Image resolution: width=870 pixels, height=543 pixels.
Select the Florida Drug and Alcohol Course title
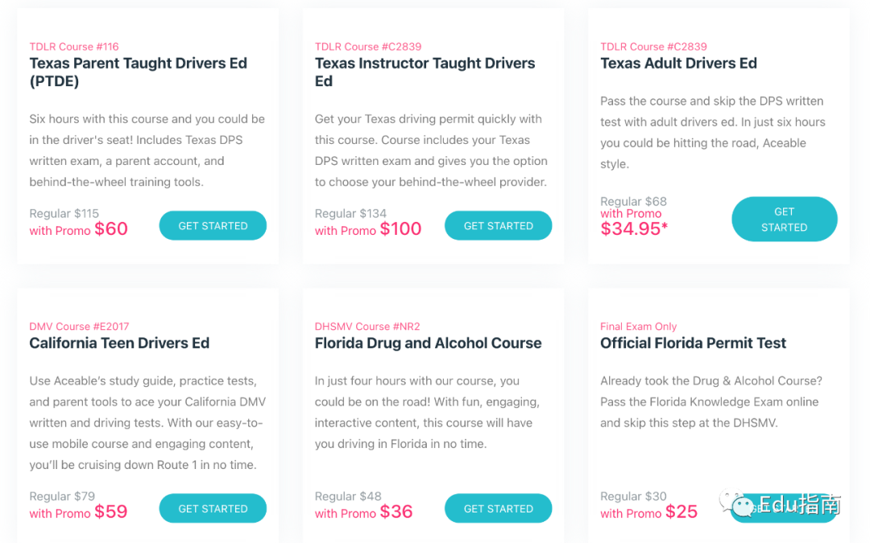click(428, 343)
